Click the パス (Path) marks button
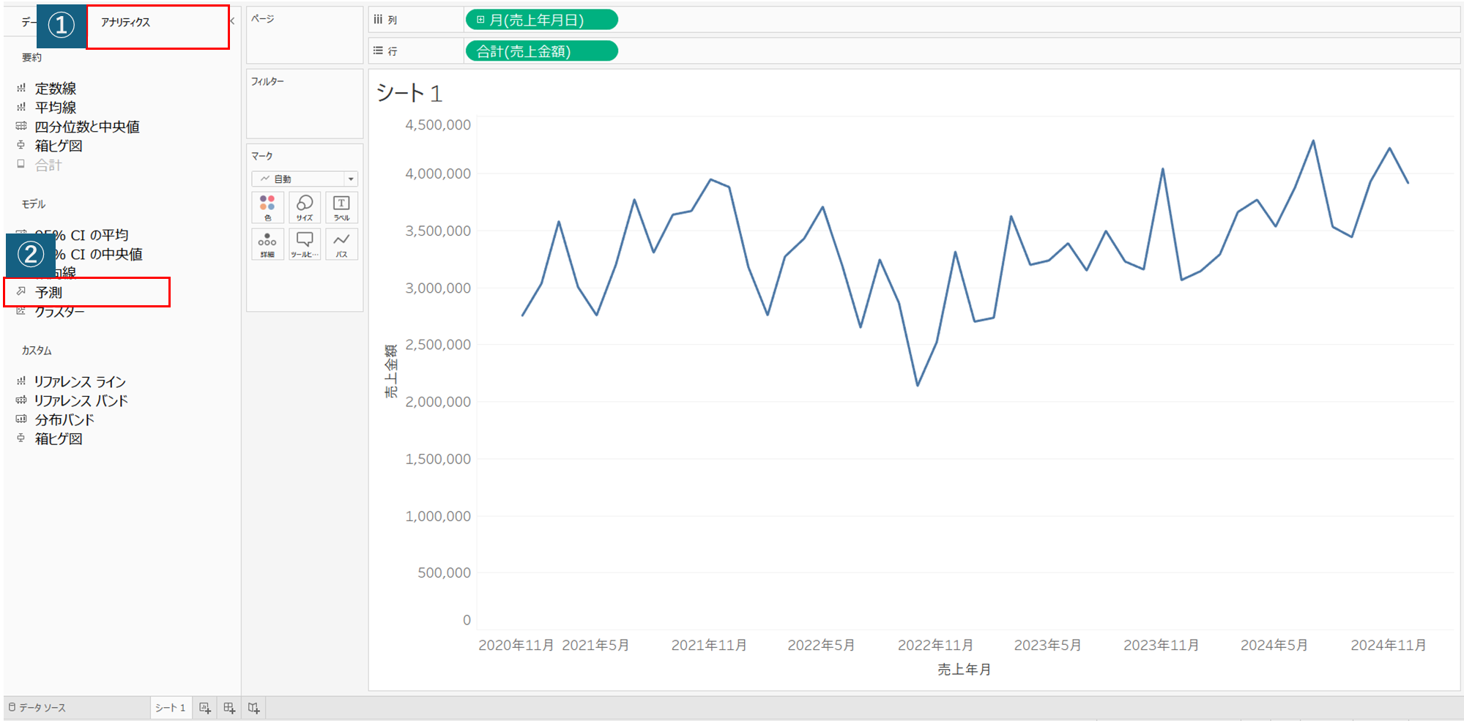Image resolution: width=1464 pixels, height=721 pixels. [x=341, y=244]
